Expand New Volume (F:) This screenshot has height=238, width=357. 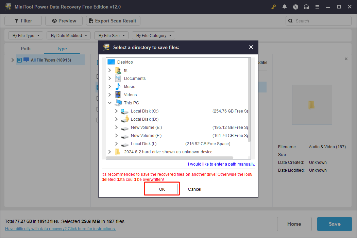coord(116,136)
